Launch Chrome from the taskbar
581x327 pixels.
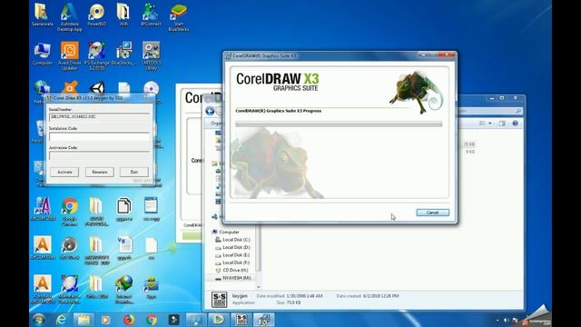(x=152, y=320)
